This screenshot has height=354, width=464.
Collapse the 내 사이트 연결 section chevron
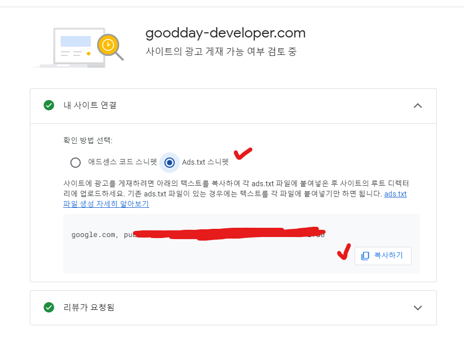click(x=418, y=106)
